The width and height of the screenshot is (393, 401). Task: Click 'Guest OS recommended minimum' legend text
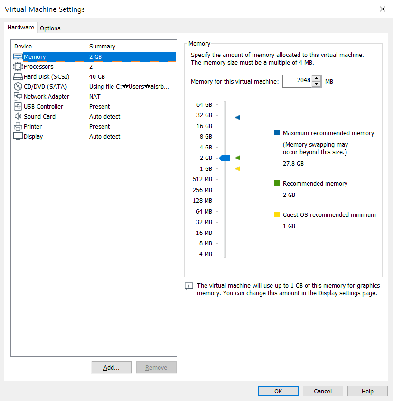(329, 214)
